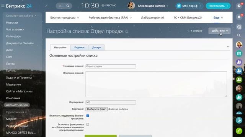
Task: Toggle the Работаю workday status
Action: pos(109,5)
